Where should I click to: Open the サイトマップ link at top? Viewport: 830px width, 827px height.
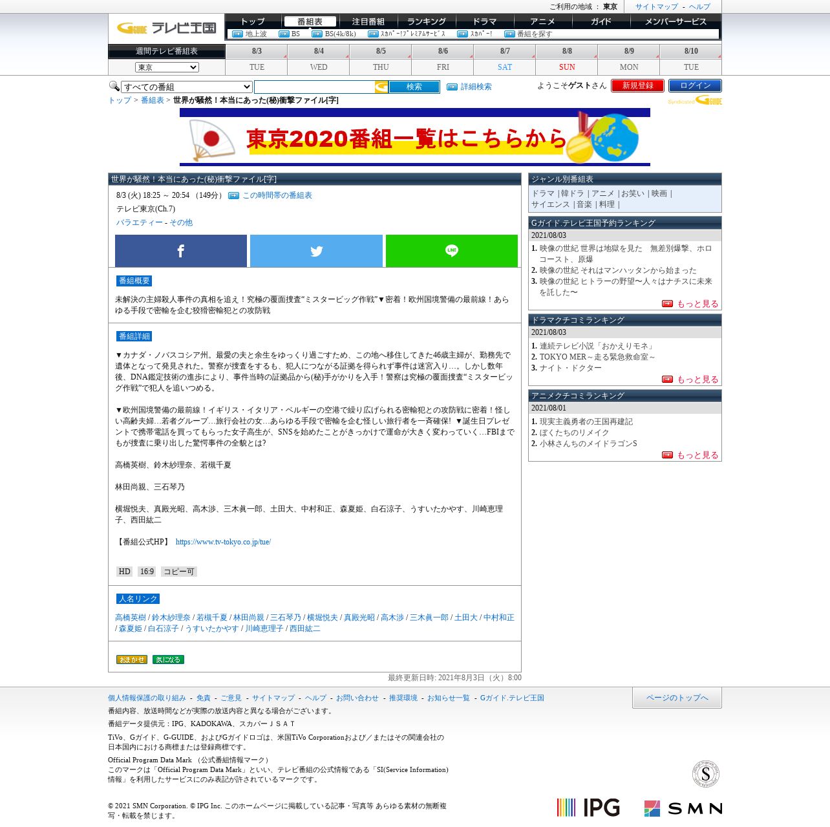(657, 6)
